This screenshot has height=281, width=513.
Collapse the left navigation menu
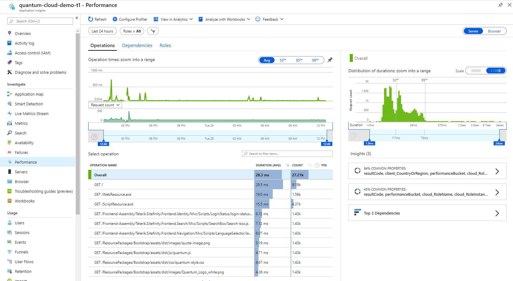click(77, 18)
